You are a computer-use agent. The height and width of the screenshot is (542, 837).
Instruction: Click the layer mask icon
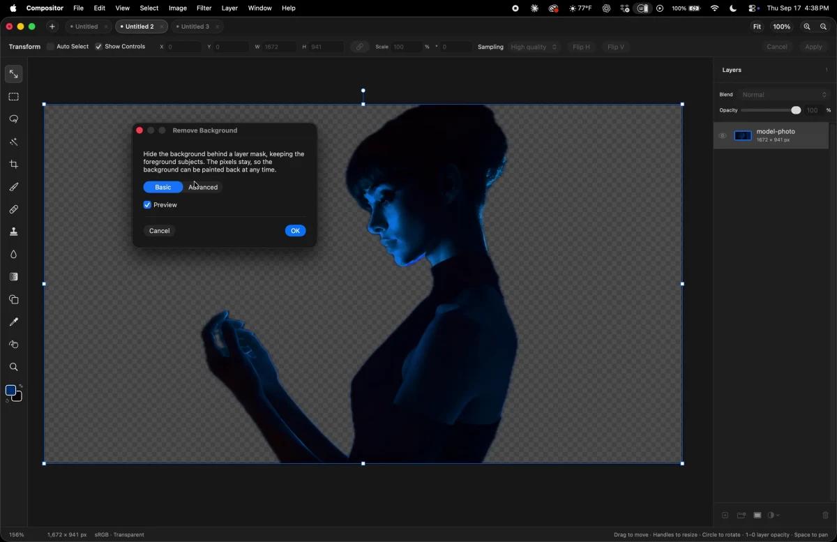(757, 515)
